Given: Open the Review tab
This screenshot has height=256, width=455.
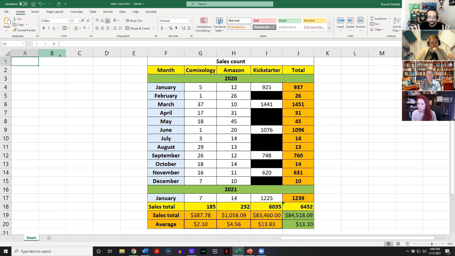Looking at the screenshot, I should point(108,12).
